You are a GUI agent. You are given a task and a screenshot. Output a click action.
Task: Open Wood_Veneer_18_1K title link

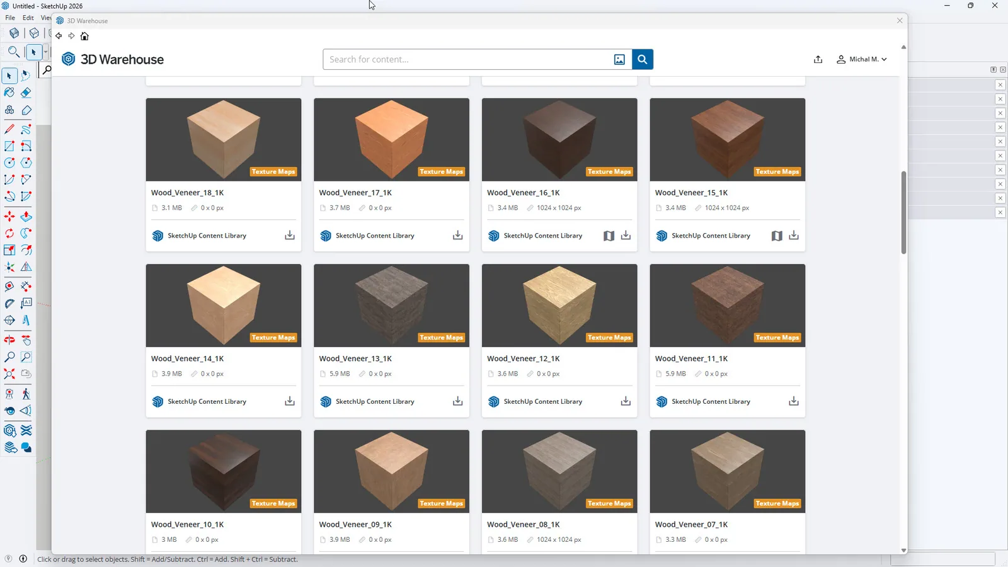click(187, 193)
